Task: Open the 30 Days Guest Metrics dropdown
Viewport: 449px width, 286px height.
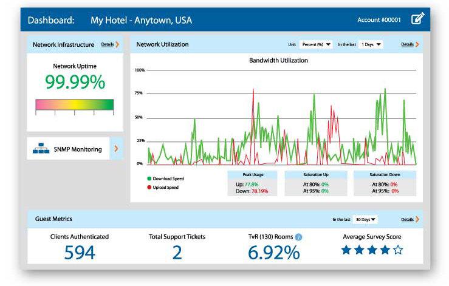Action: pos(366,219)
